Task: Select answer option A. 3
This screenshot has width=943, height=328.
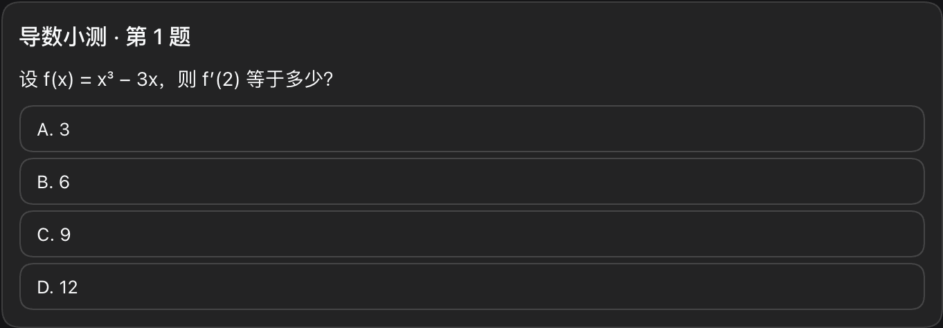Action: (x=472, y=129)
